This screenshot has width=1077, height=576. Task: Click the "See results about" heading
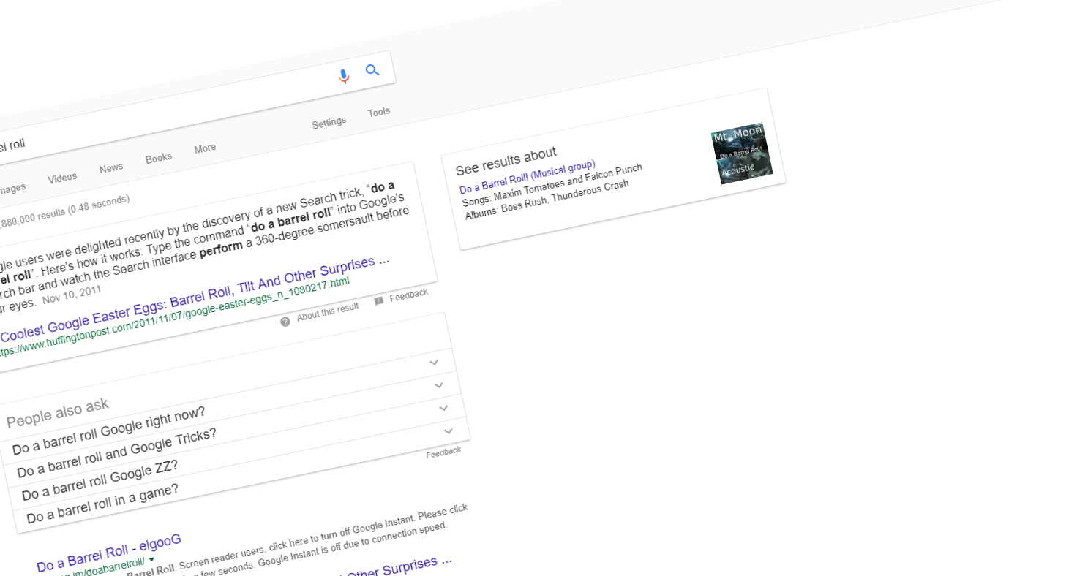506,161
